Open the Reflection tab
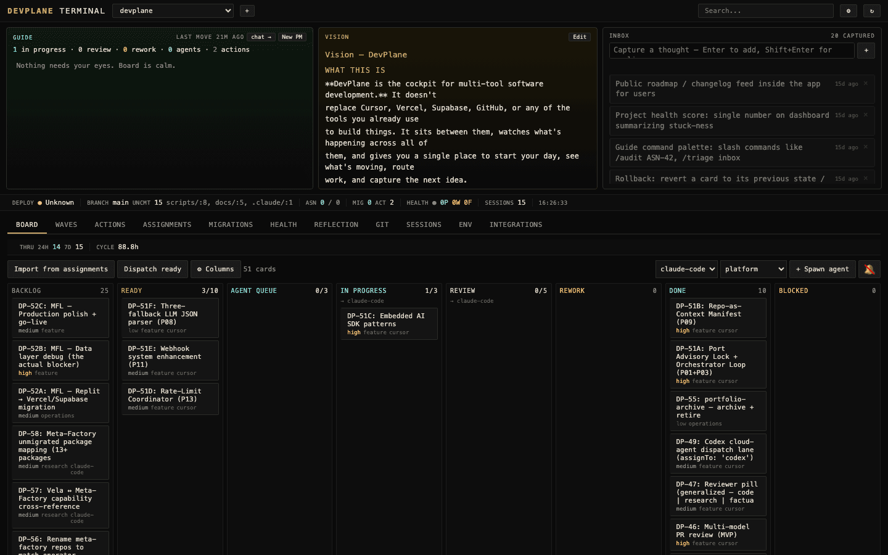Image resolution: width=888 pixels, height=555 pixels. pyautogui.click(x=336, y=224)
